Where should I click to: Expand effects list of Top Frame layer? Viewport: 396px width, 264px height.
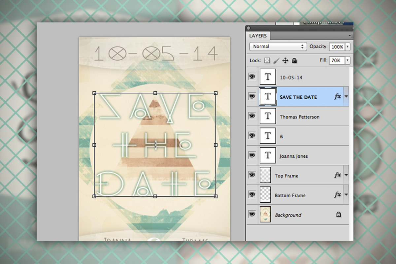coord(346,175)
